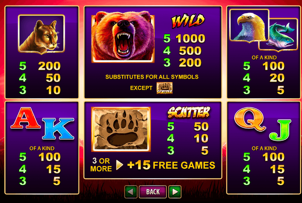Viewport: 302px width, 203px height.
Task: Click the red letter A symbol
Action: [x=25, y=118]
